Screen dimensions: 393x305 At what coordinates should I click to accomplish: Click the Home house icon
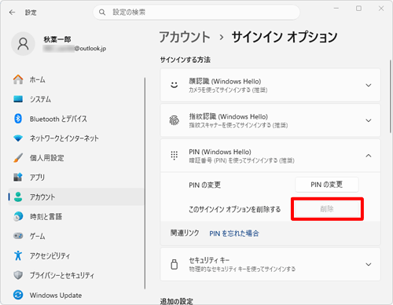coord(18,79)
